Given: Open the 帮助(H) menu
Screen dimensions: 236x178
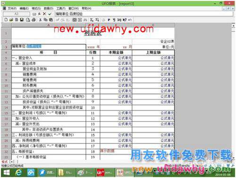Looking at the screenshot, I should pyautogui.click(x=86, y=9).
